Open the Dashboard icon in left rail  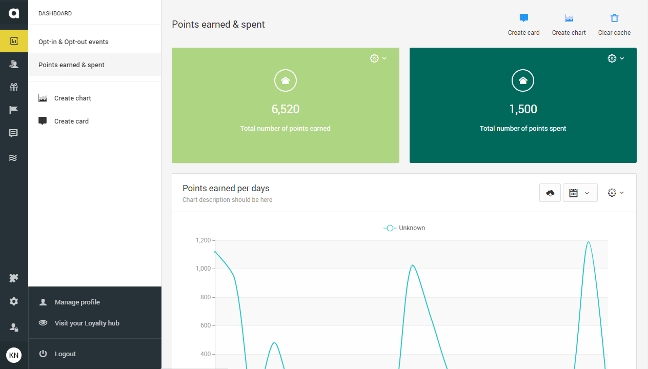tap(14, 41)
